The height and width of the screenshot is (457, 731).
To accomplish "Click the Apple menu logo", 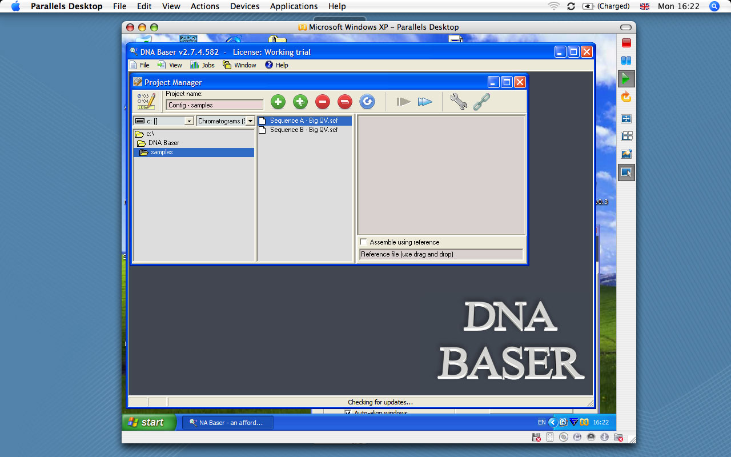I will coord(15,6).
